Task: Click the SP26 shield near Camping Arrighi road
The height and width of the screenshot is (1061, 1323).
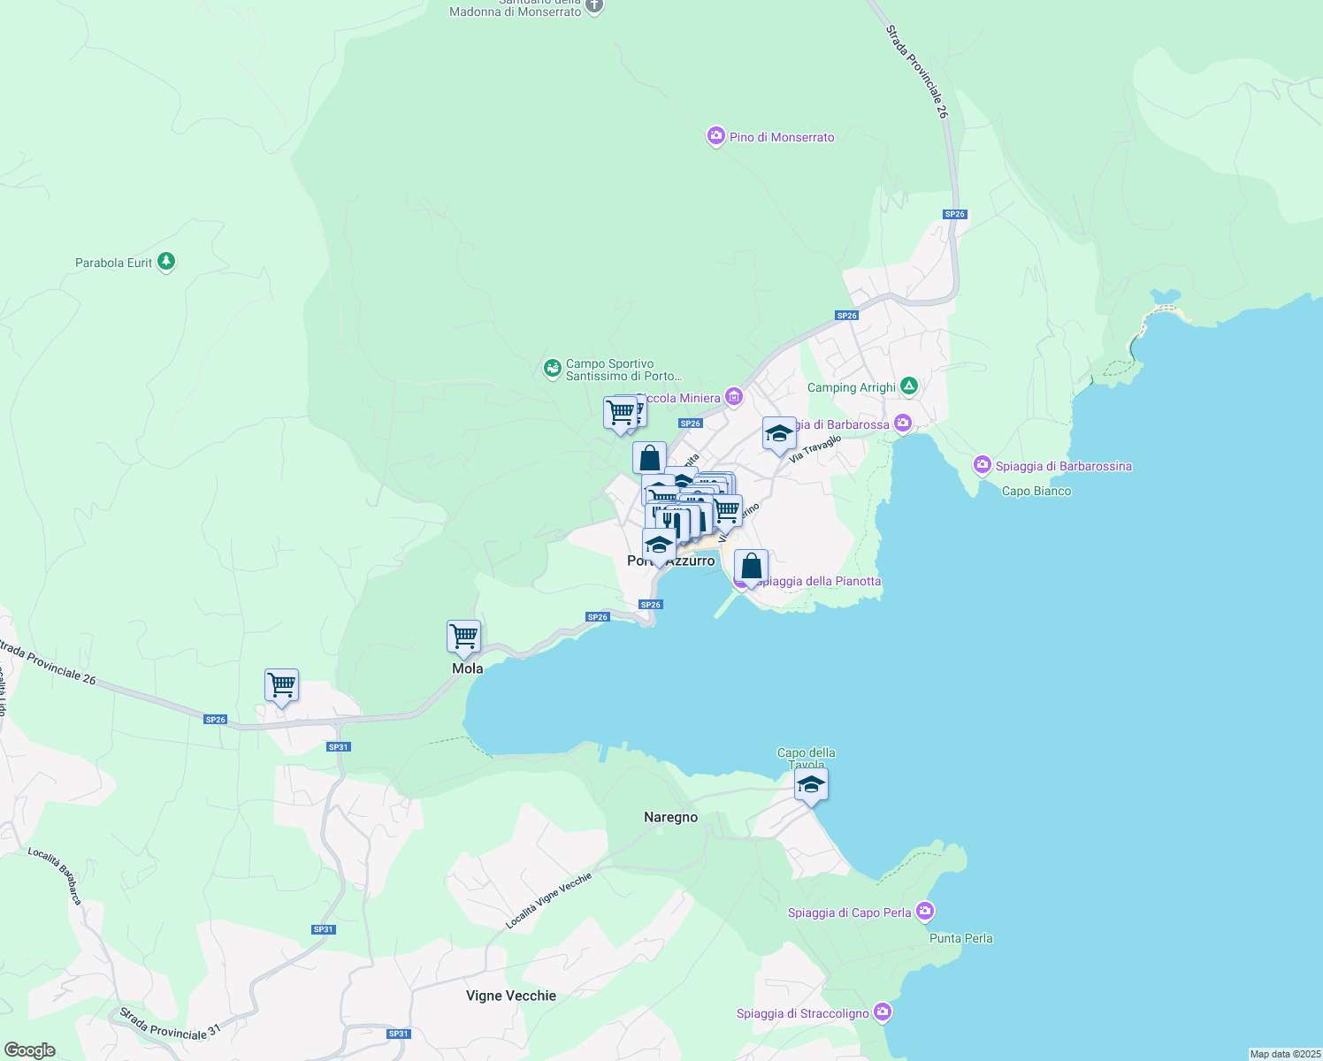Action: click(846, 316)
